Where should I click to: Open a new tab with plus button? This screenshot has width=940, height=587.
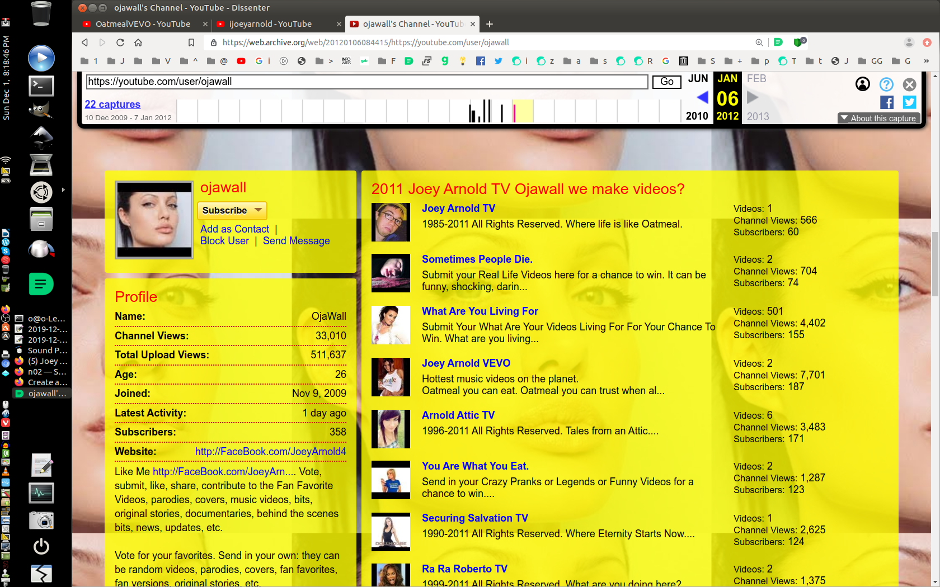coord(490,24)
